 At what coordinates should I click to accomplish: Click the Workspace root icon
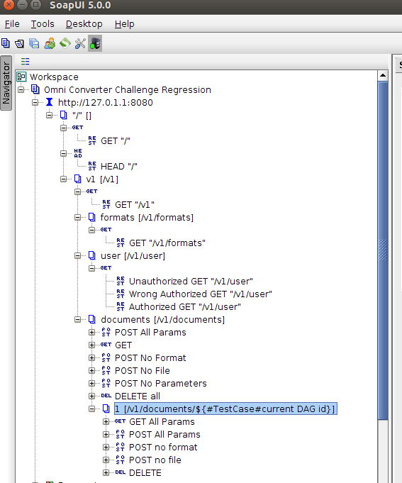pyautogui.click(x=21, y=77)
